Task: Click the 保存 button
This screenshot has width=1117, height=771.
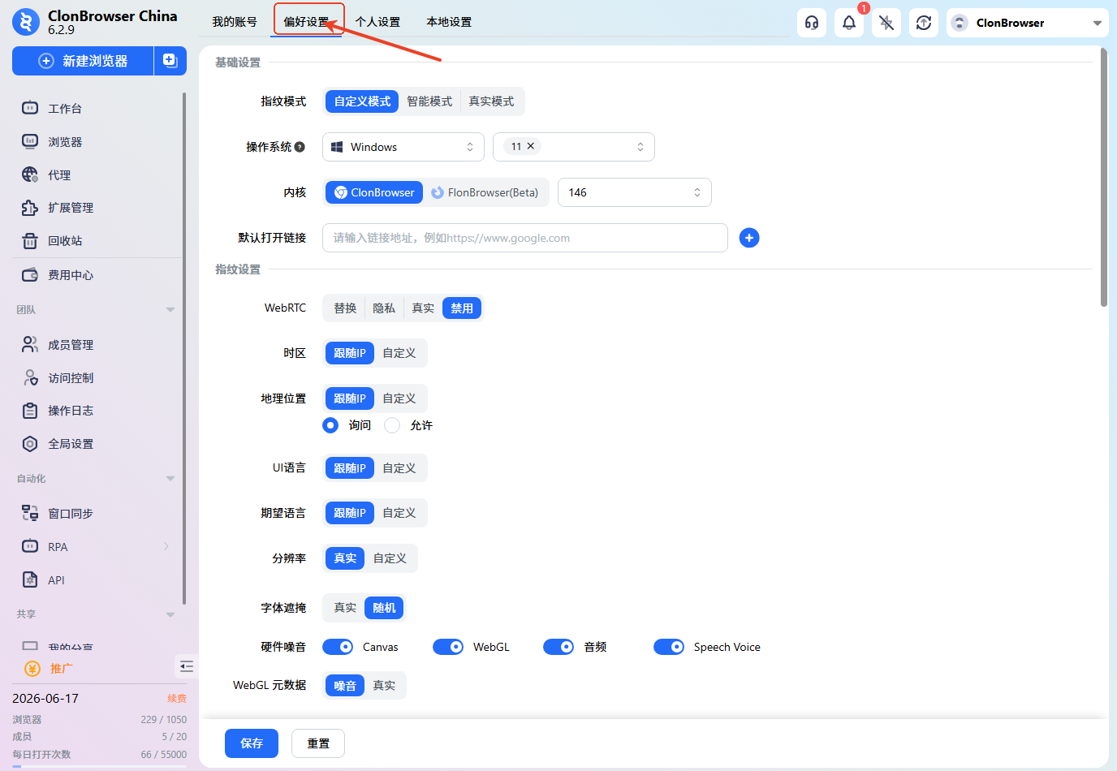Action: 252,743
